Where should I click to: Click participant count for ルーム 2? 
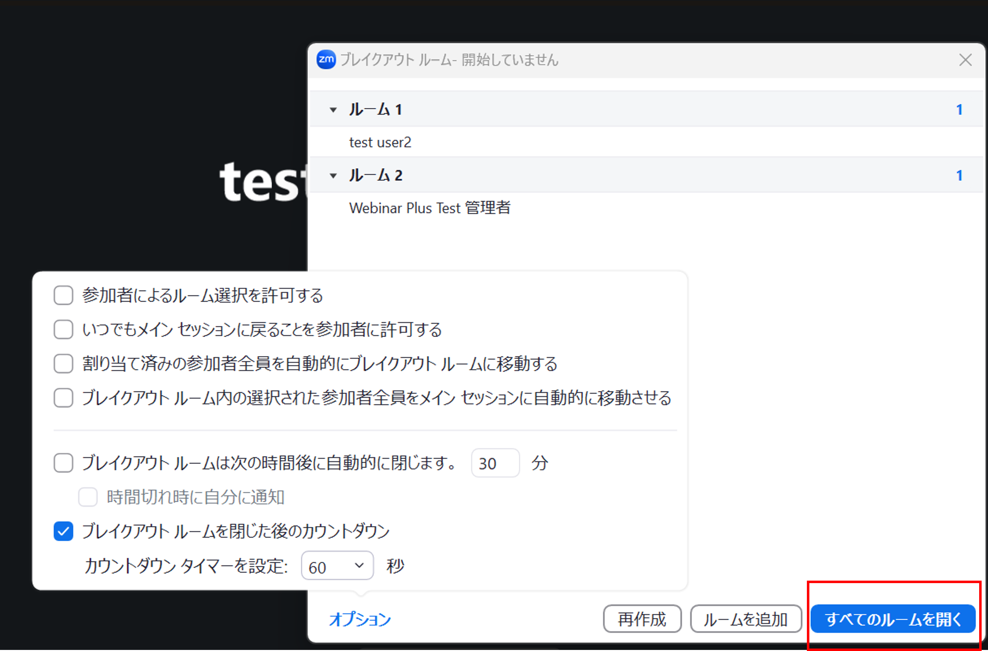point(959,175)
